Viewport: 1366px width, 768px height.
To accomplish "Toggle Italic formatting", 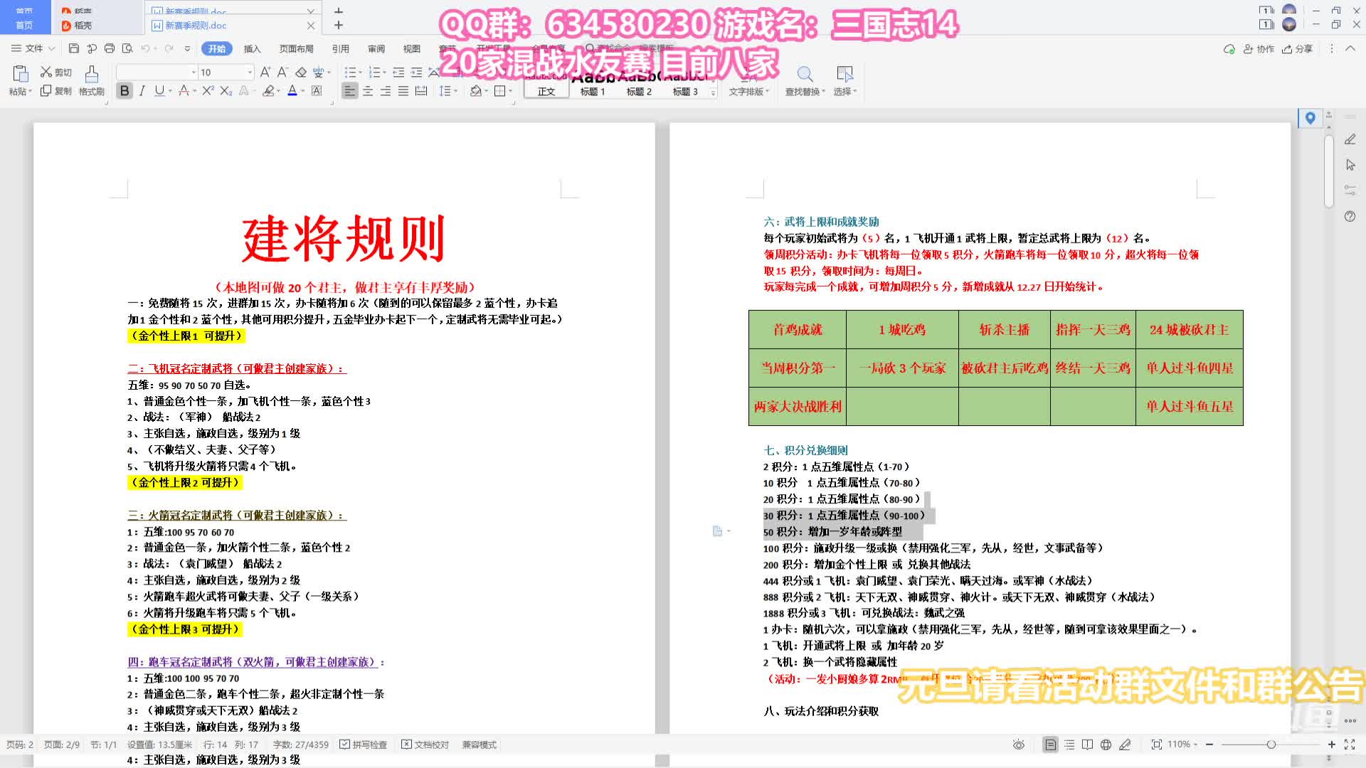I will pyautogui.click(x=142, y=90).
